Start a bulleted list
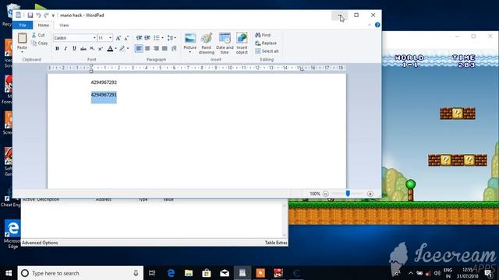The width and height of the screenshot is (499, 280). point(156,38)
